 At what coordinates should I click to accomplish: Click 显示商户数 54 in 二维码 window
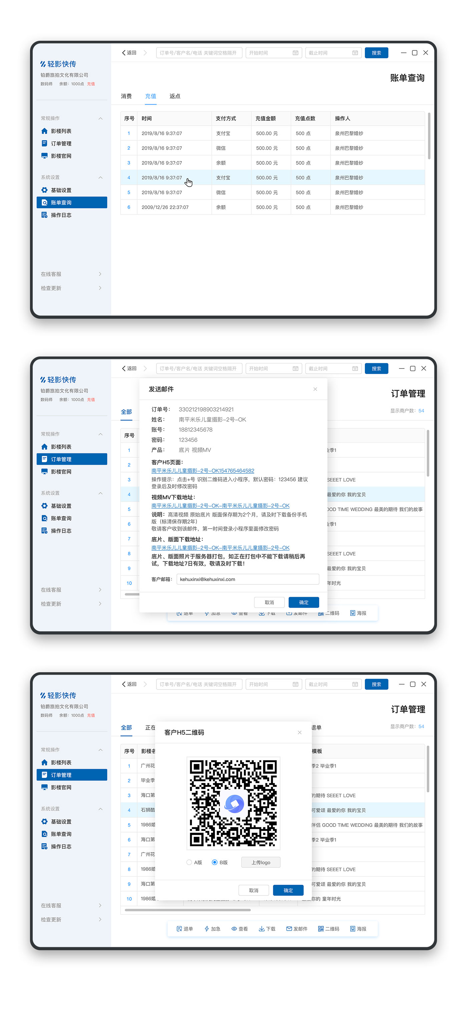(407, 726)
